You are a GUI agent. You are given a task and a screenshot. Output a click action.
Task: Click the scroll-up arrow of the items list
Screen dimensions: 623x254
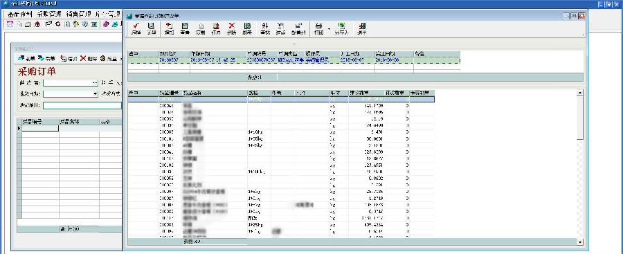[x=580, y=93]
